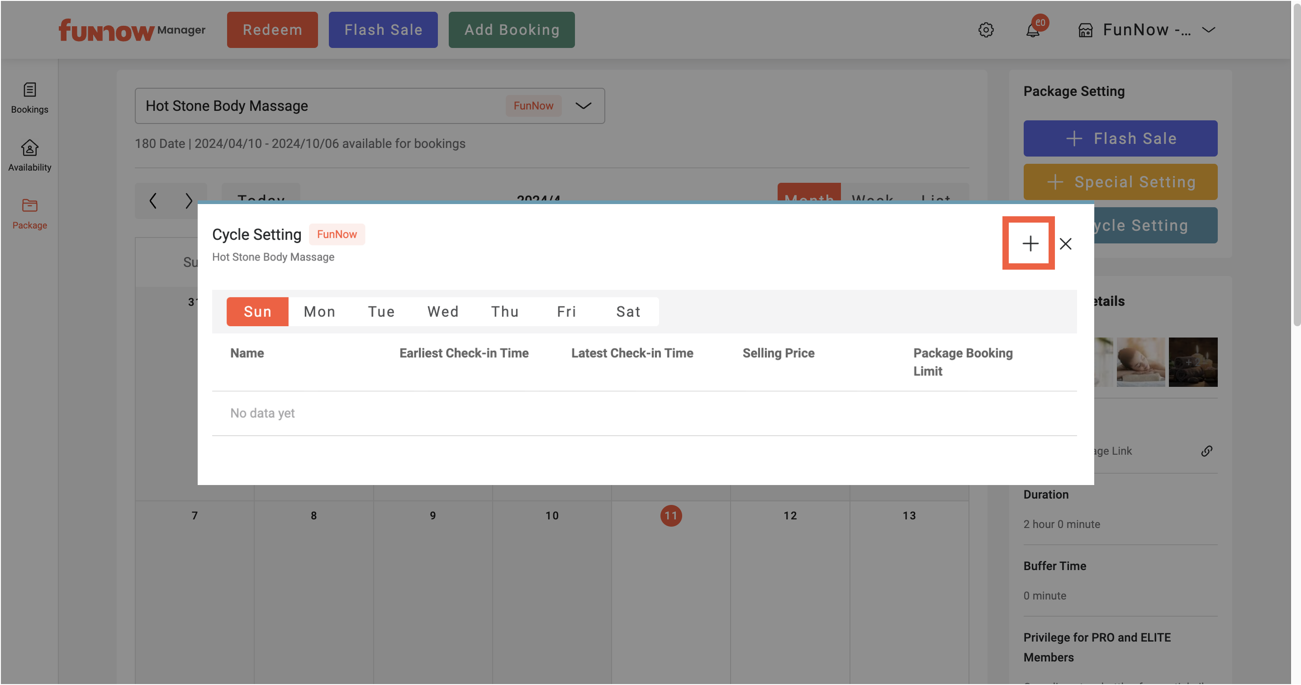Click the Redeem button
1301x685 pixels.
click(x=272, y=30)
